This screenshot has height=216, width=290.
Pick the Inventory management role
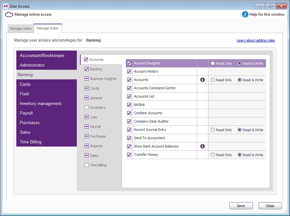coord(46,104)
